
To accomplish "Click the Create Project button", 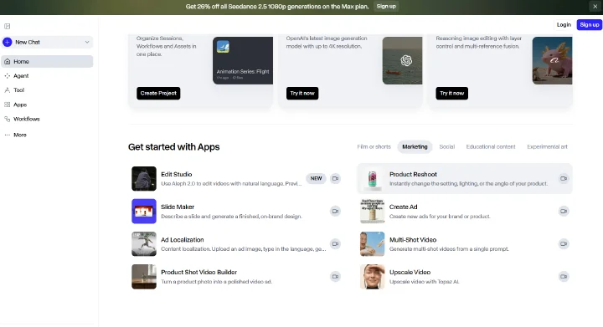I will (158, 94).
